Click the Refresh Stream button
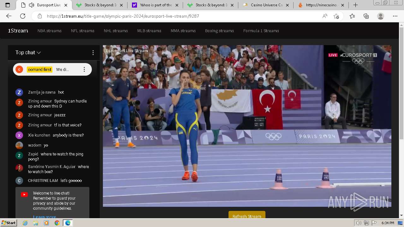404x227 pixels. click(x=247, y=215)
